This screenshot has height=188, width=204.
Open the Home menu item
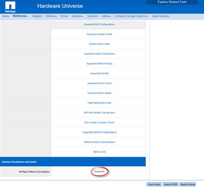pyautogui.click(x=6, y=16)
